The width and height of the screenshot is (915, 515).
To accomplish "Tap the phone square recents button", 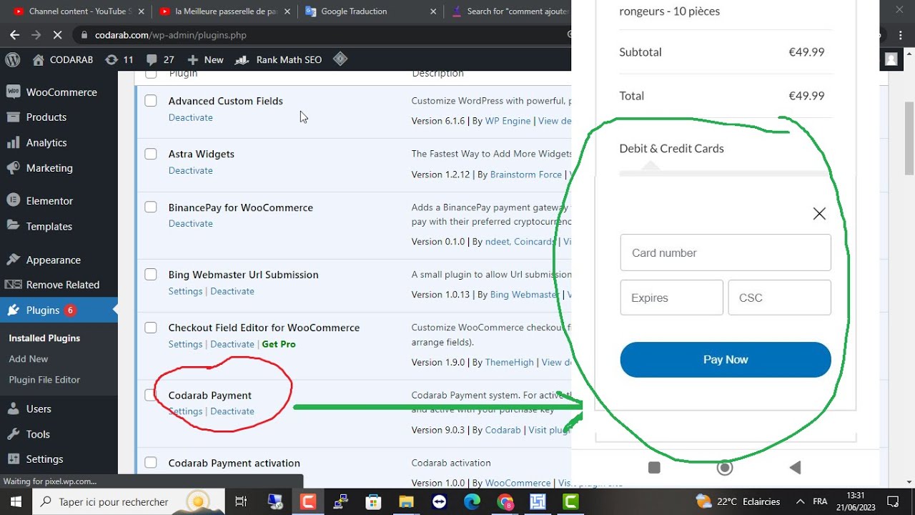I will point(654,468).
